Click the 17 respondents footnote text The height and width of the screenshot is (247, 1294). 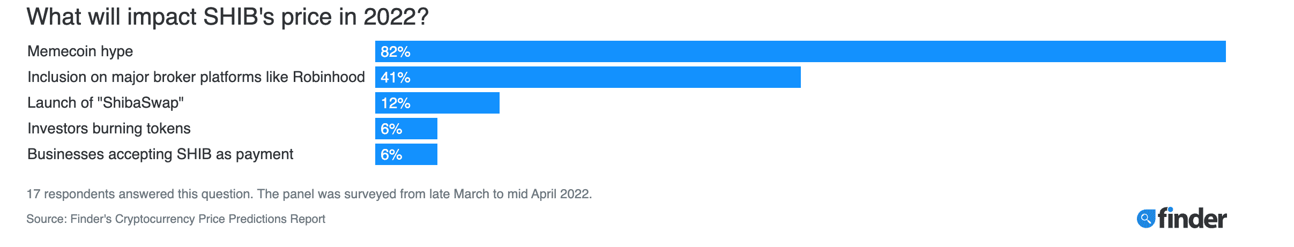coord(309,194)
